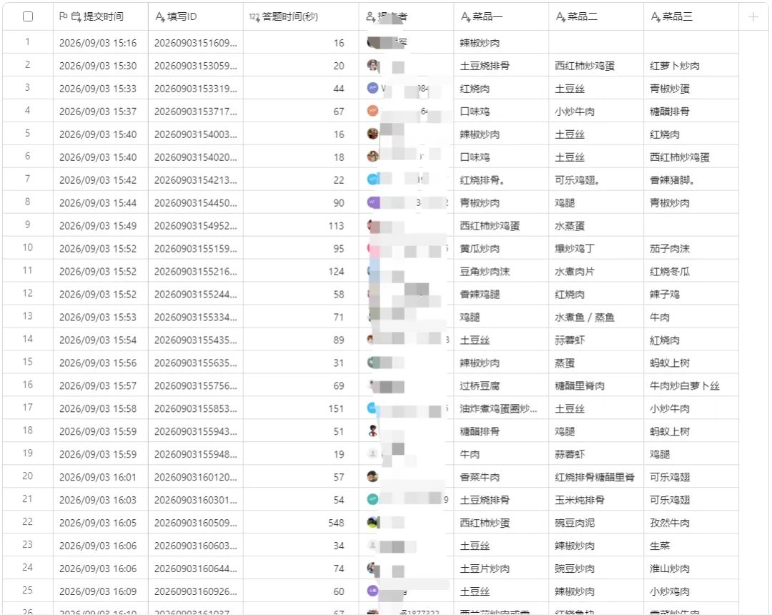Click the cell 牛肉炒白萝卜丝

point(691,385)
